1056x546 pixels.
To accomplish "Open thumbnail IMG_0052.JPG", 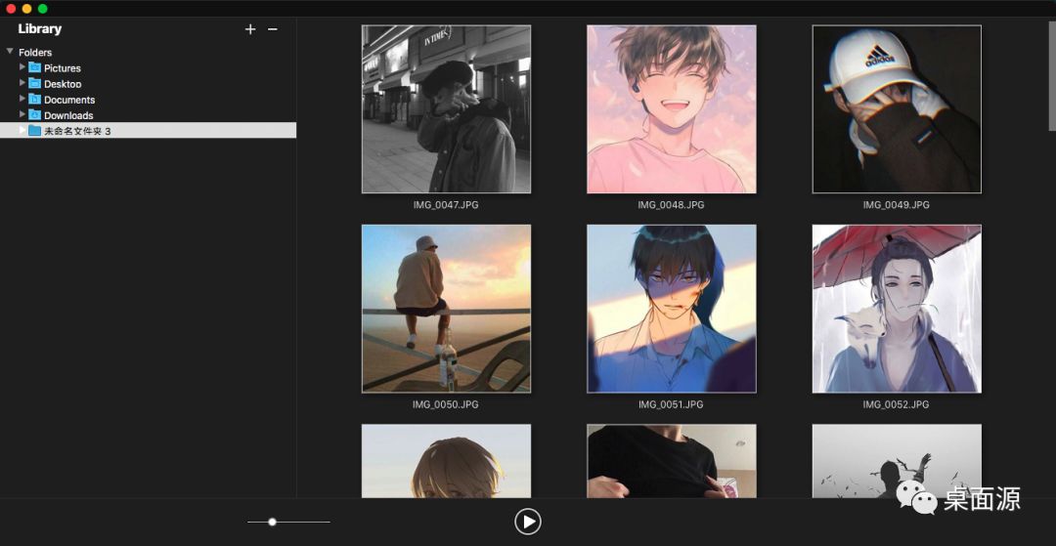I will click(897, 309).
